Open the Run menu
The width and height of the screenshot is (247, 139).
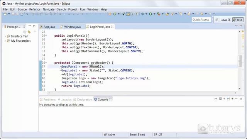[82, 9]
